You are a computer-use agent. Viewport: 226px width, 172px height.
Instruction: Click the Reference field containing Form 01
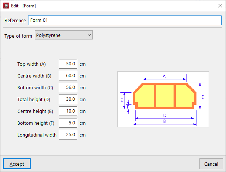tap(124, 20)
